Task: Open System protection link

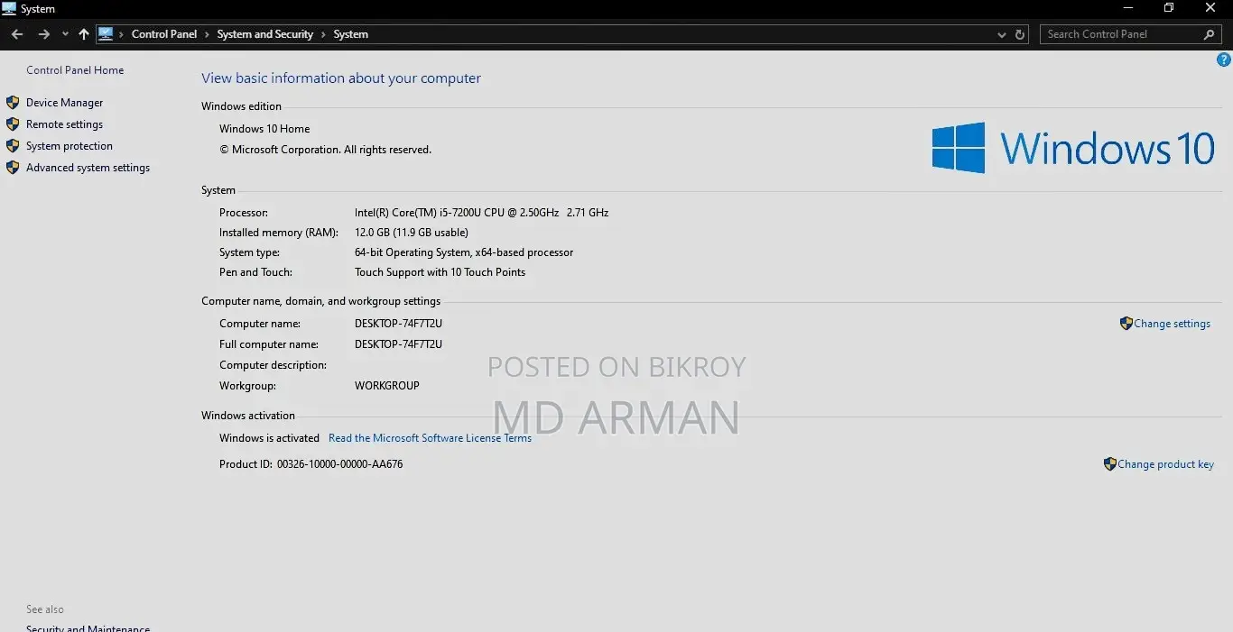Action: point(70,146)
